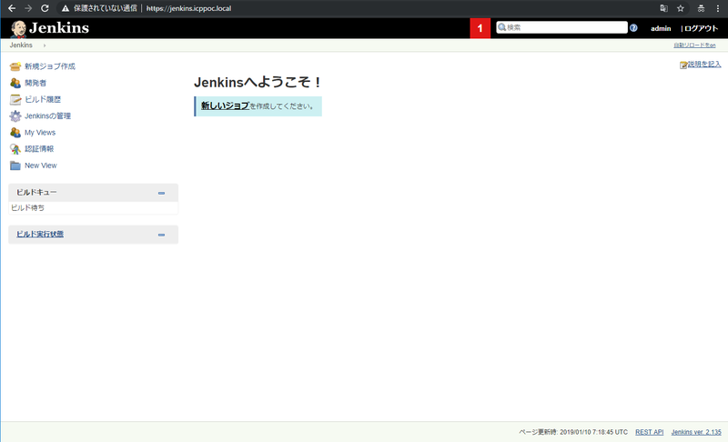
Task: Click browser back arrow button
Action: pyautogui.click(x=12, y=8)
